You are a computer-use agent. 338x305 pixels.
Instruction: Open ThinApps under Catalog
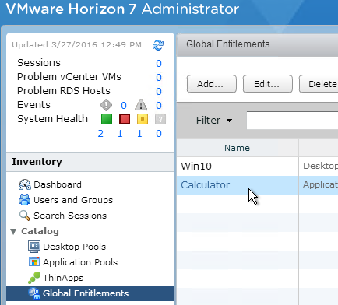click(63, 278)
